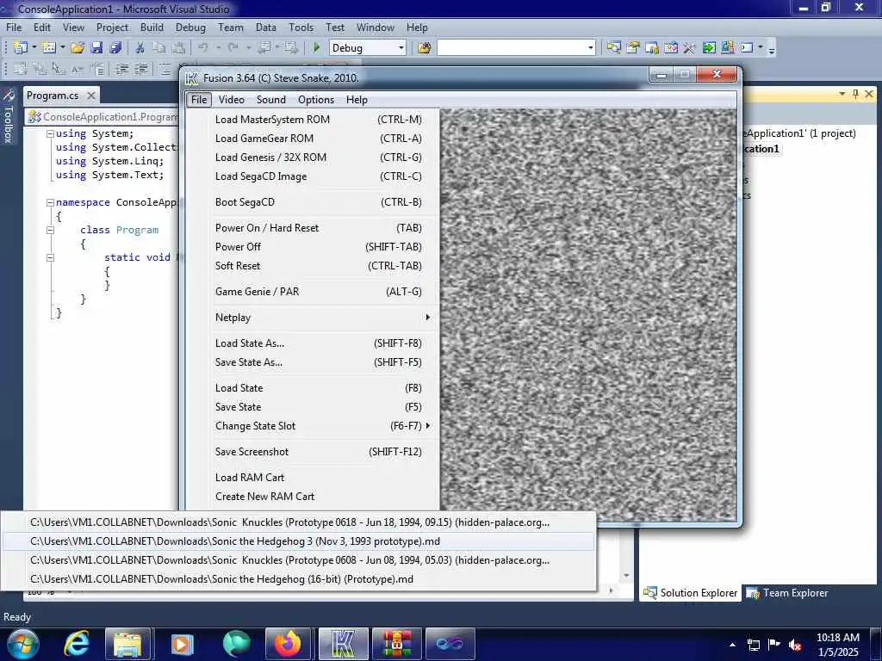Open Object Browser toolbar icon
This screenshot has width=882, height=661.
[x=652, y=48]
